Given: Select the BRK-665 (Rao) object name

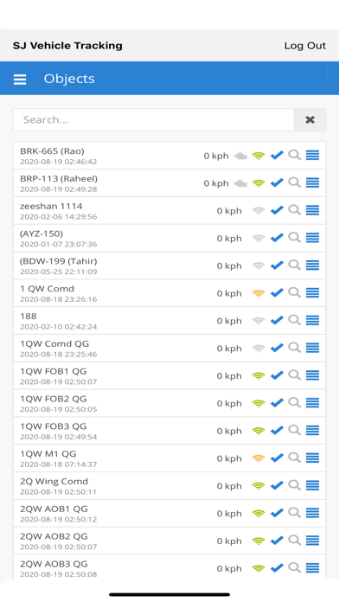Looking at the screenshot, I should coord(52,150).
